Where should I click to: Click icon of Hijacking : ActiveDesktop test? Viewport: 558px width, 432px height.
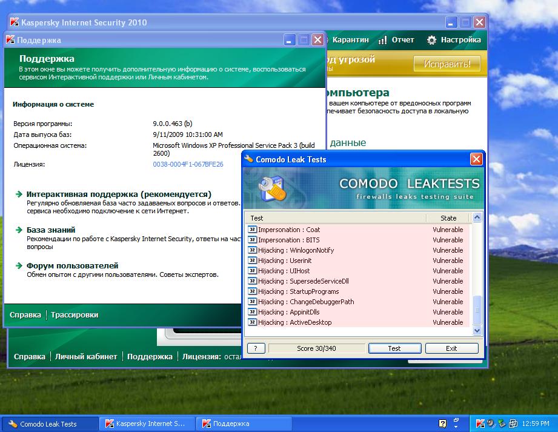click(252, 322)
